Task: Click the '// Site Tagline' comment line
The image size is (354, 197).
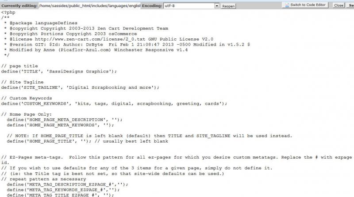Action: pyautogui.click(x=23, y=82)
